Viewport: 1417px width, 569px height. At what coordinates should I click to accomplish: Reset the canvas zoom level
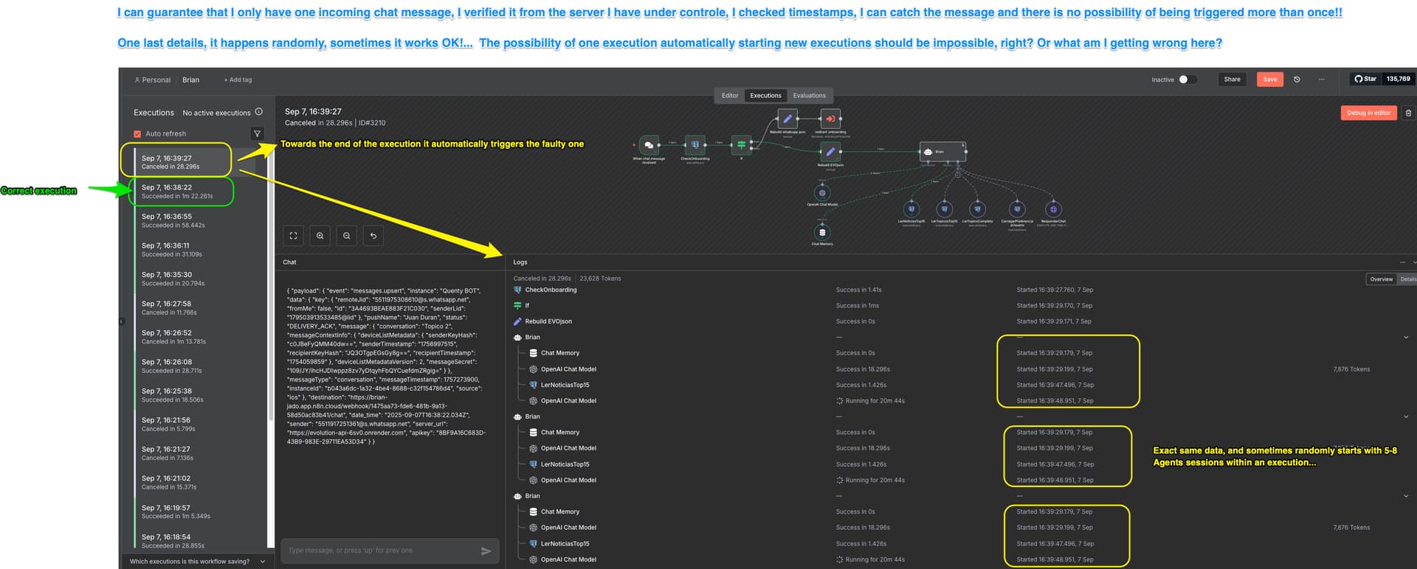[x=373, y=236]
